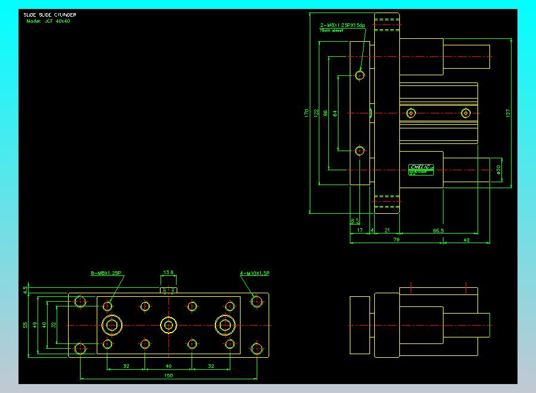This screenshot has height=393, width=536.
Task: Select the 127 dimension on the right
Action: coord(508,112)
